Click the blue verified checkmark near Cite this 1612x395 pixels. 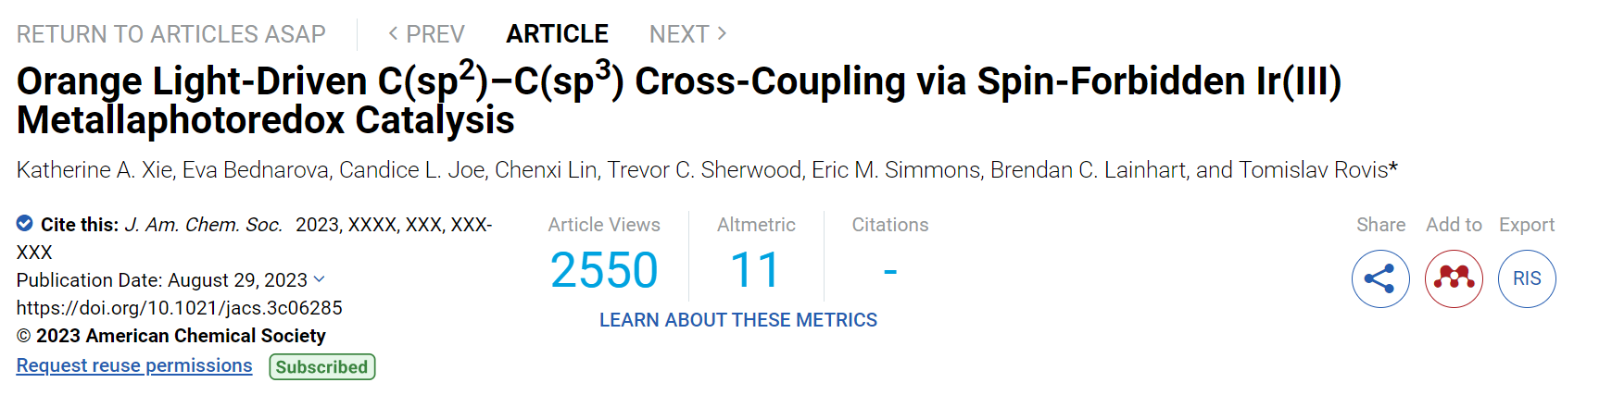click(x=25, y=223)
